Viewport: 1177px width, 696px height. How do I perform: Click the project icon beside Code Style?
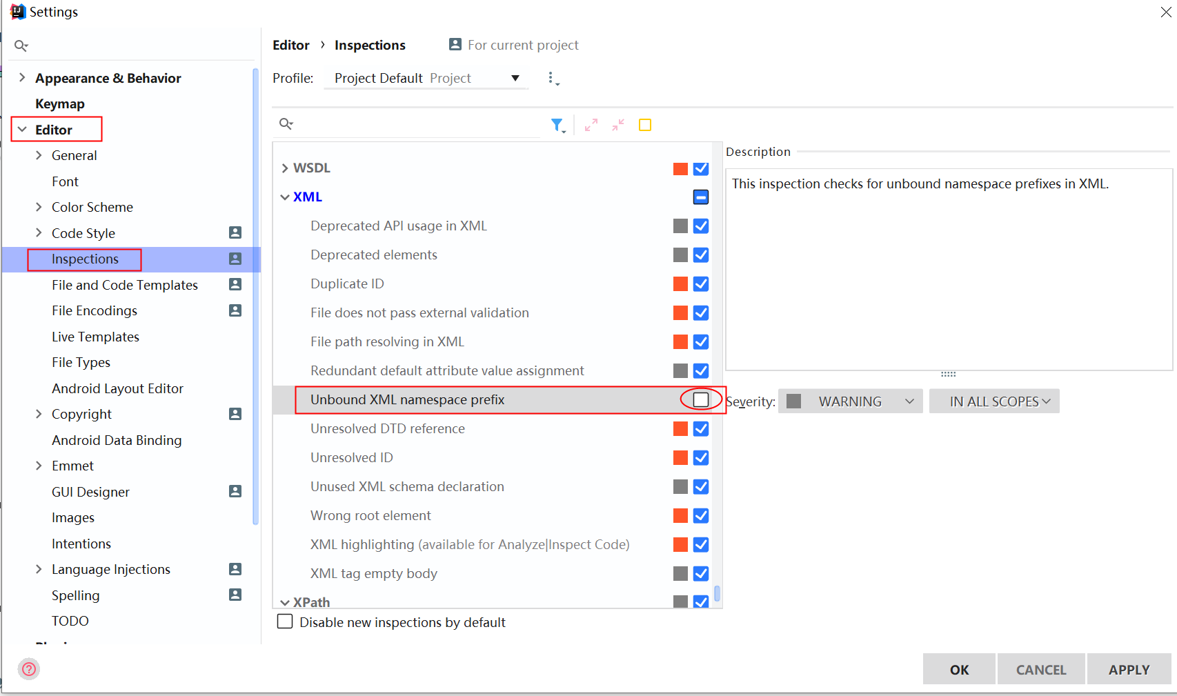click(x=235, y=232)
